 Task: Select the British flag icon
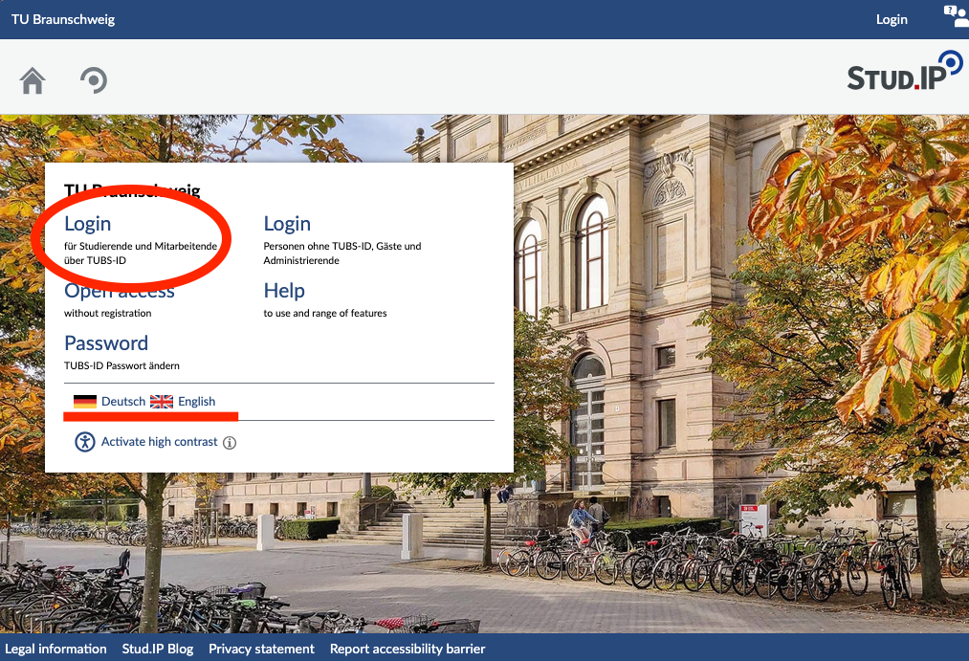(162, 402)
